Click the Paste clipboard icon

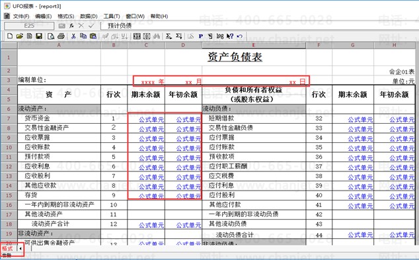93,36
